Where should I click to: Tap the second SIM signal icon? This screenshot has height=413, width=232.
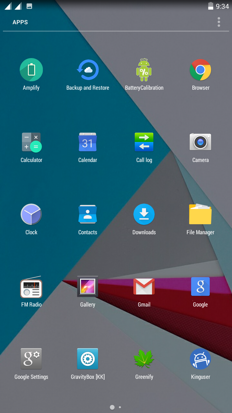18,6
